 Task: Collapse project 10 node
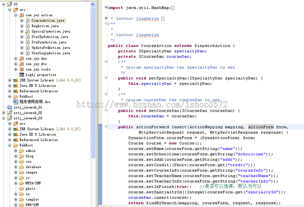click(x=3, y=4)
